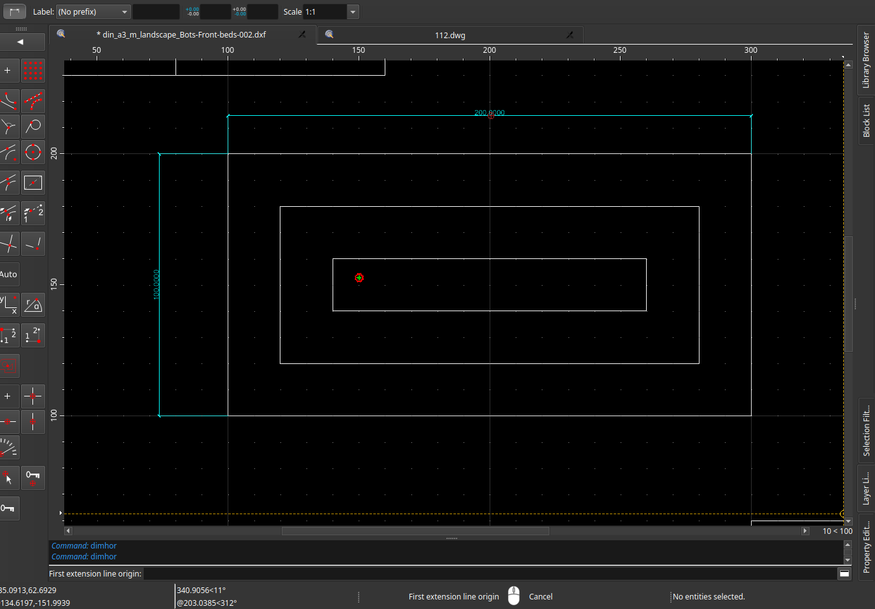Switch to din_a3_m_landscape_Bots-Front-beds-002.dxf tab
This screenshot has height=609, width=875.
point(184,35)
